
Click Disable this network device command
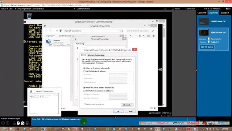pyautogui.click(x=65, y=36)
